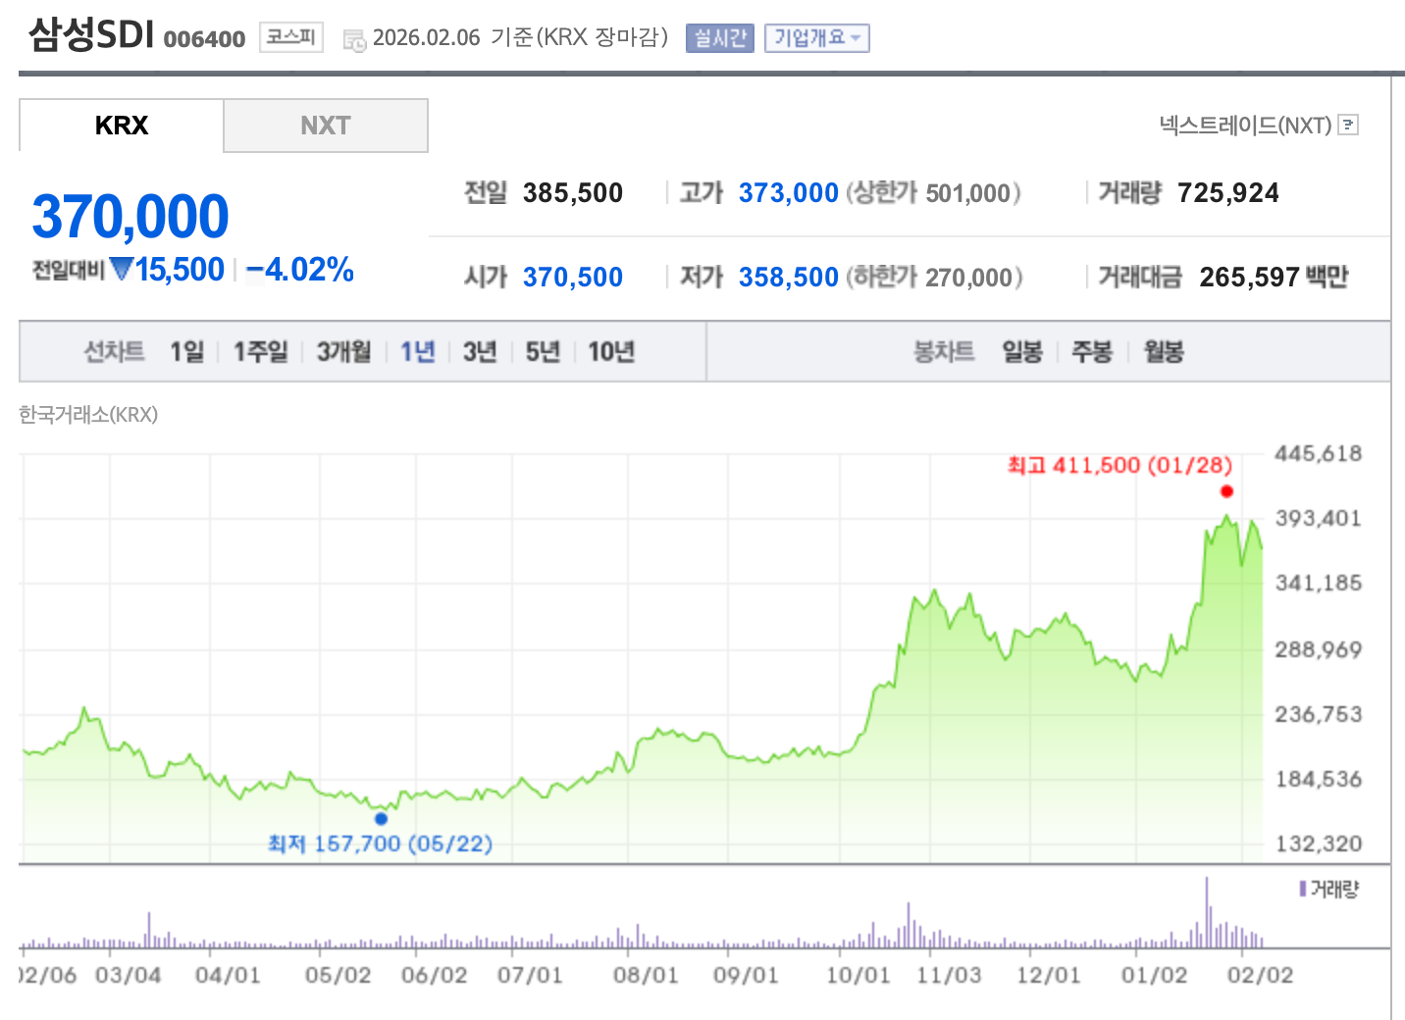Click the x-axis date 12/01
The image size is (1405, 1020).
coord(1048,975)
